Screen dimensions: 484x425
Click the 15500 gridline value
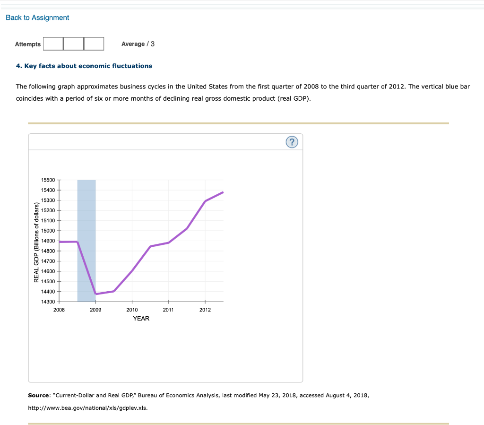tap(48, 180)
